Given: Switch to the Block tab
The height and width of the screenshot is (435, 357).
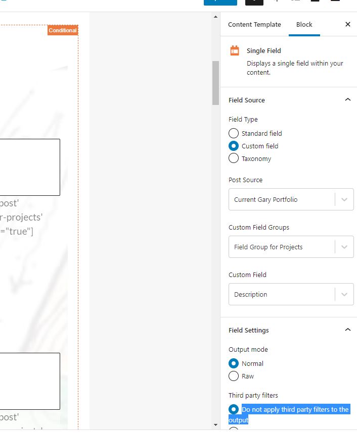Looking at the screenshot, I should pyautogui.click(x=304, y=24).
